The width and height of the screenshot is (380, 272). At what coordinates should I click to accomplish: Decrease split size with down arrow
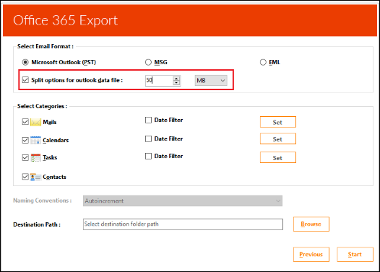(x=176, y=83)
